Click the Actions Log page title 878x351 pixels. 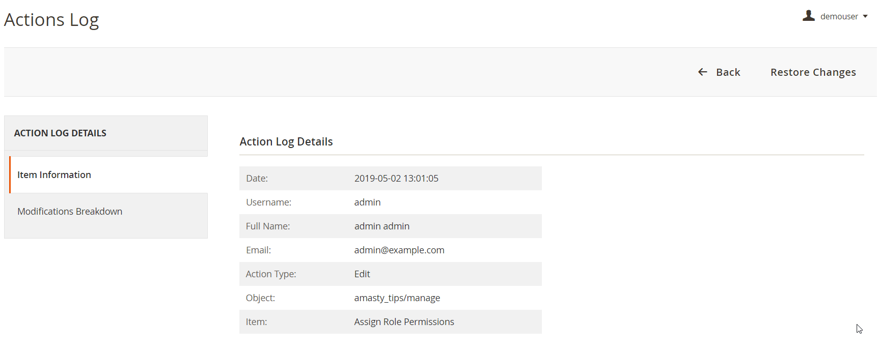tap(51, 20)
